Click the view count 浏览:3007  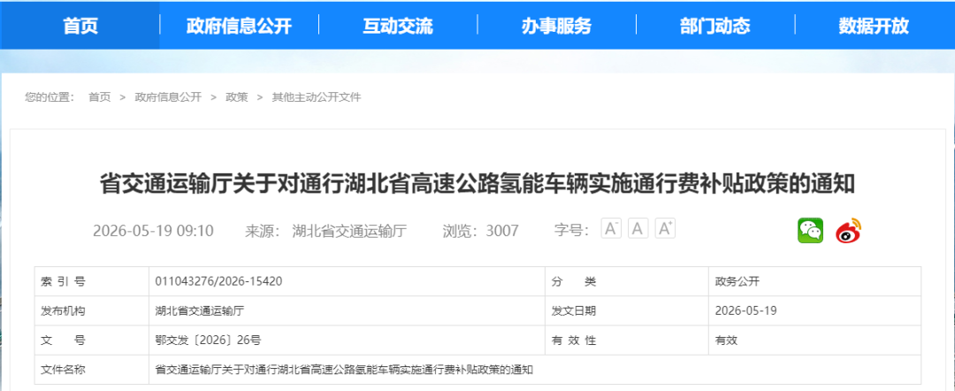(480, 231)
